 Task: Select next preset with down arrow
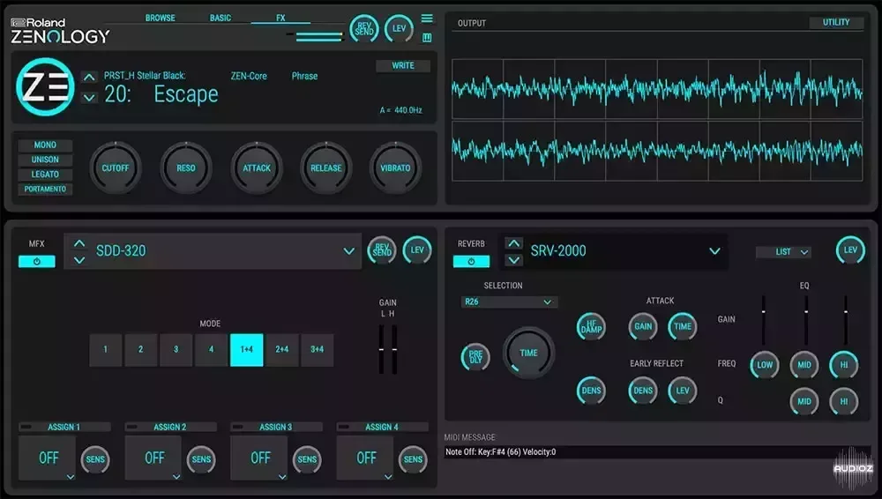(x=89, y=97)
